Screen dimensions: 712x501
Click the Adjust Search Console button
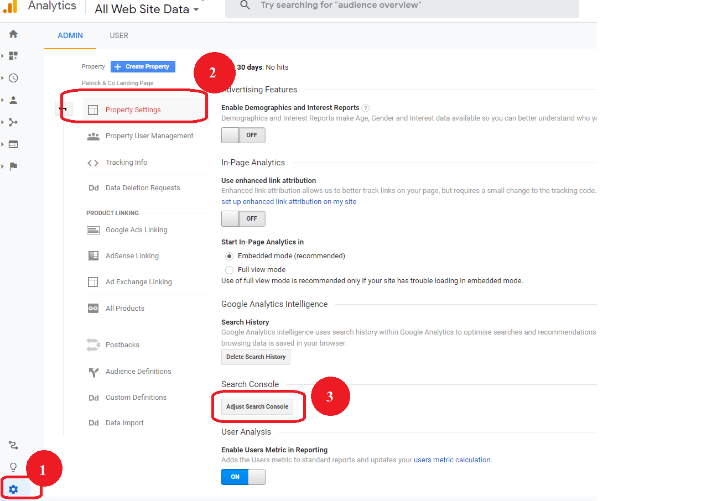point(257,406)
